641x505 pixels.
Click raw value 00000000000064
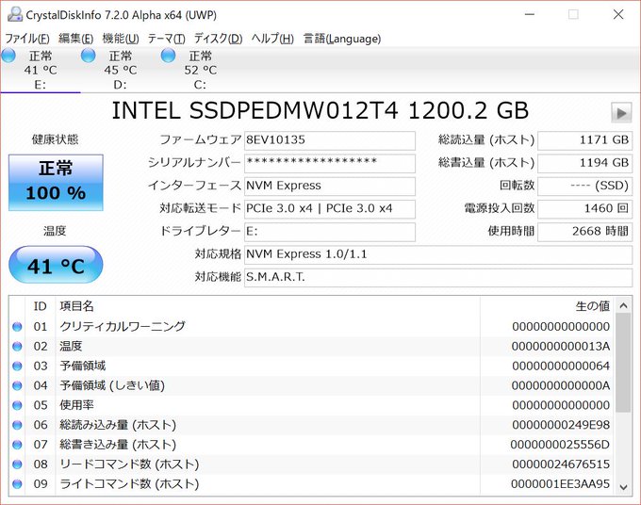tap(561, 366)
